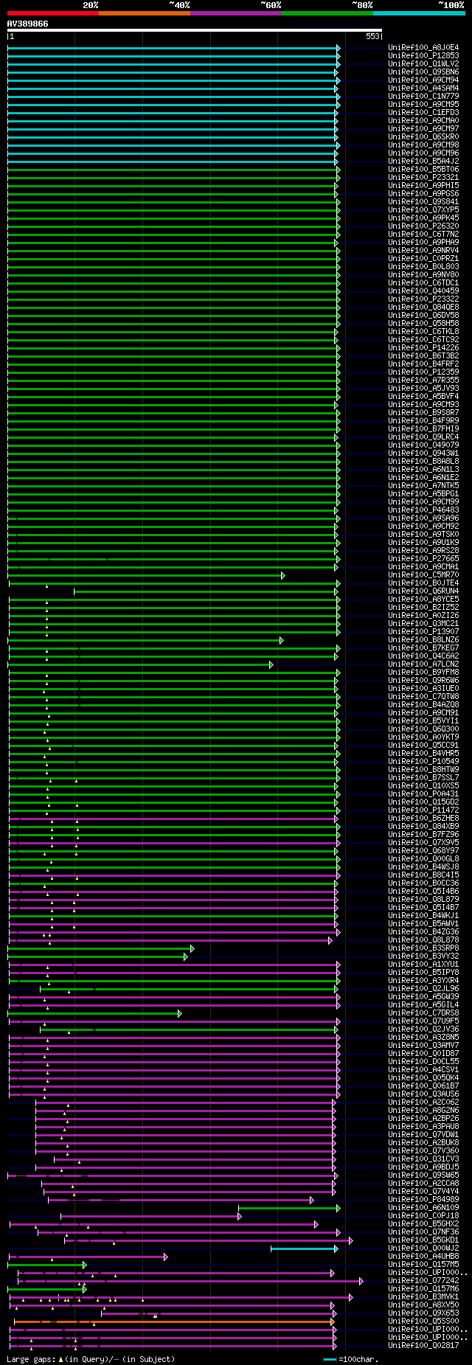
Task: Click the UniRef100_P23321 hit label
Action: point(423,178)
